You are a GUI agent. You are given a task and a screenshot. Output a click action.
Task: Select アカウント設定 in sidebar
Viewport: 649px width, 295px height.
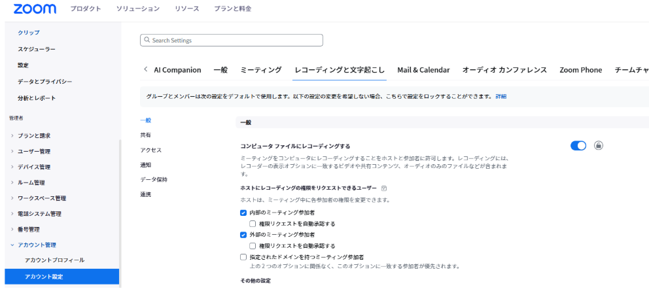coord(62,277)
